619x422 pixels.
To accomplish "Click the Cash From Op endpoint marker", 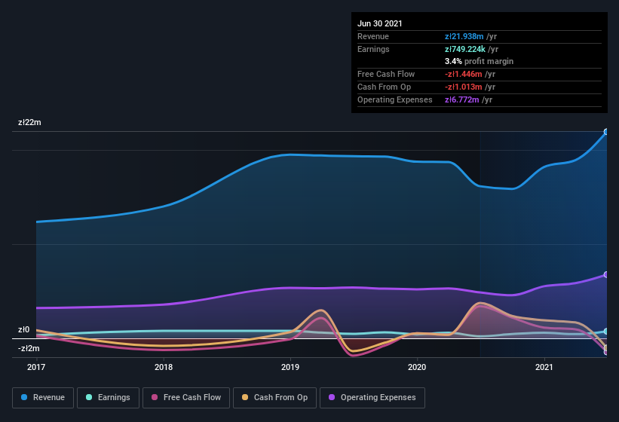I will (x=606, y=348).
